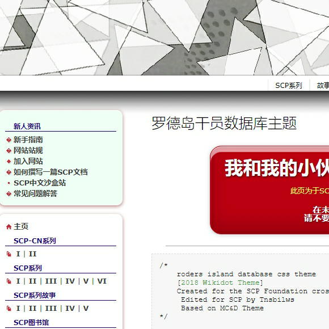Click the geometric triangle header banner image
329x329 pixels.
(x=164, y=37)
